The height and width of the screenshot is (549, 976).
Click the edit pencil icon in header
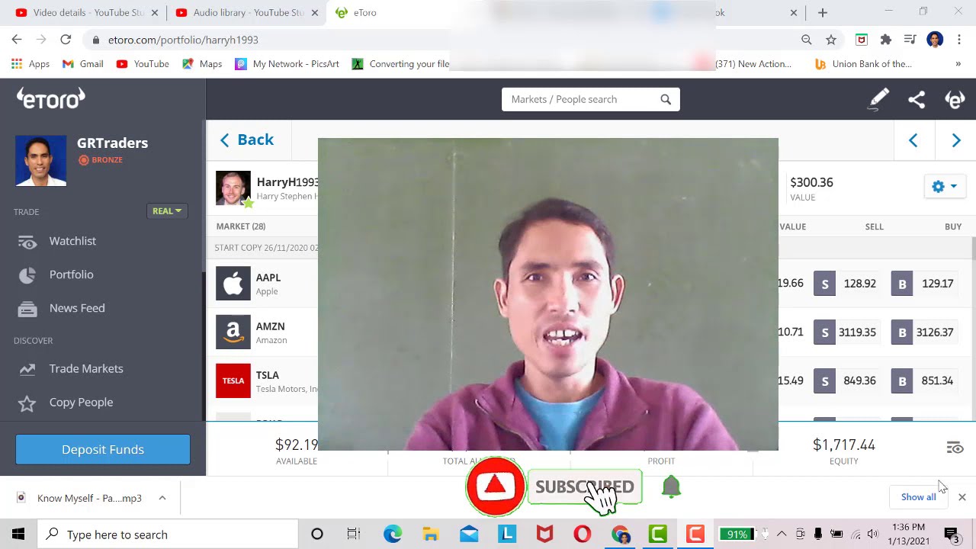tap(879, 99)
